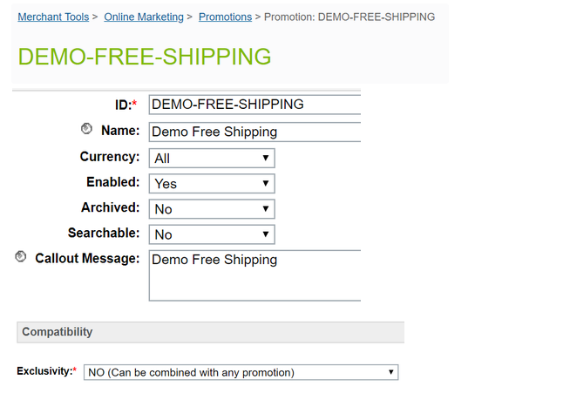This screenshot has width=570, height=400.
Task: Click the localization icon beside Callout Message
Action: pos(21,257)
